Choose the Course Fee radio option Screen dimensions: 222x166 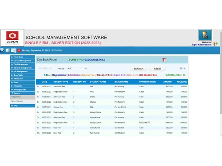tap(81, 75)
